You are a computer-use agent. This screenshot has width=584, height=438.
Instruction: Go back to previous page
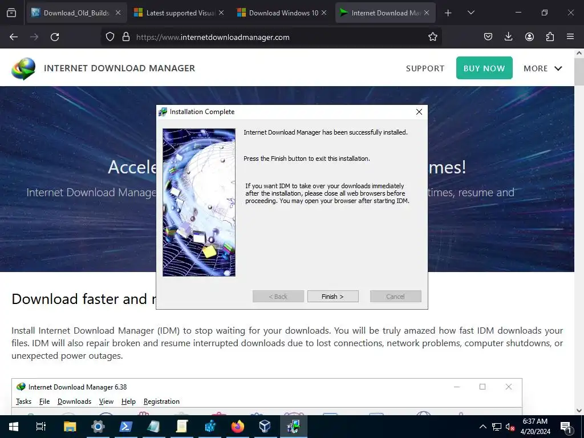click(14, 37)
